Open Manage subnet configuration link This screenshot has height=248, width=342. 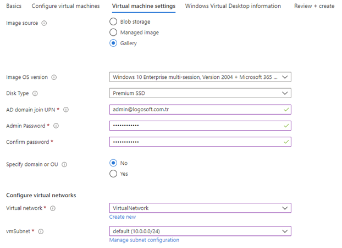pos(144,240)
